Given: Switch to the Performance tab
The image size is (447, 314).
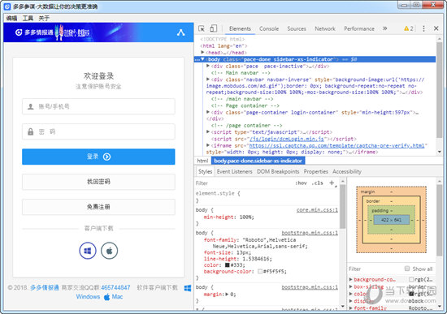Looking at the screenshot, I should (359, 28).
